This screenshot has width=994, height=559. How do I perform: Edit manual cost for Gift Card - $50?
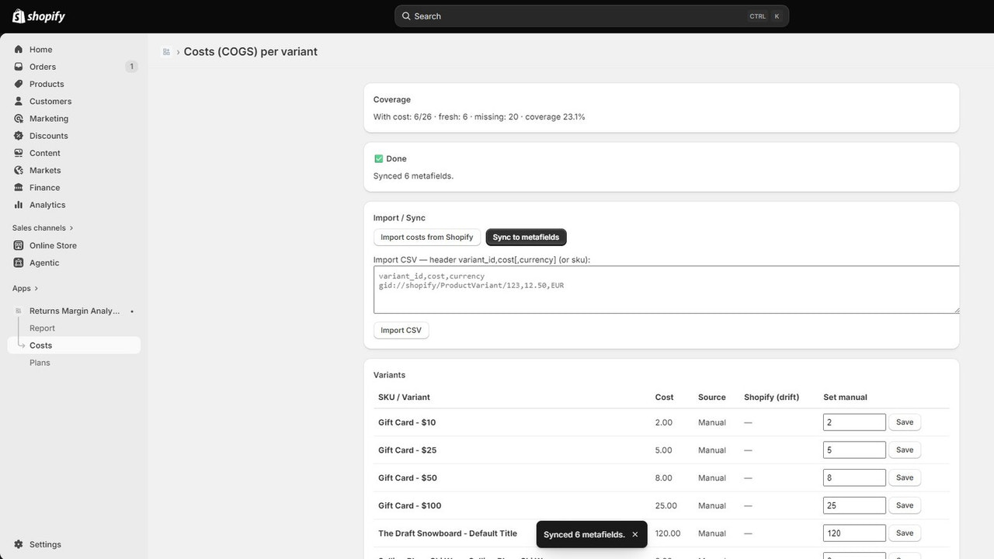point(854,477)
